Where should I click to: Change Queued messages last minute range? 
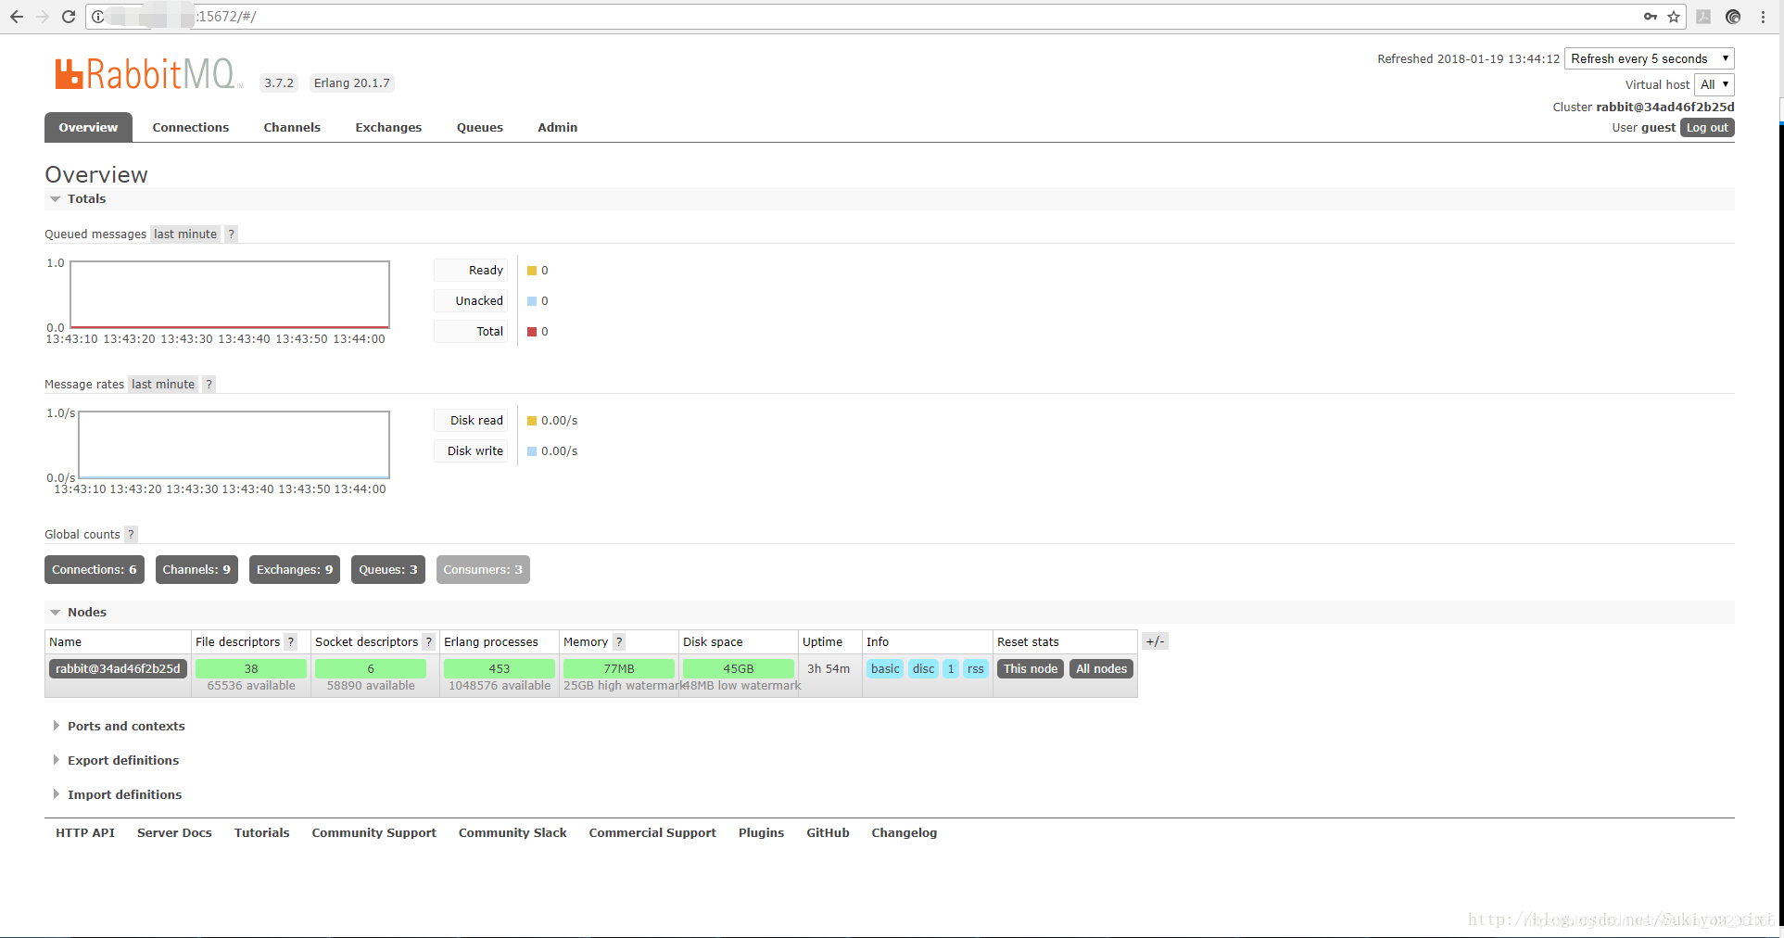[185, 234]
